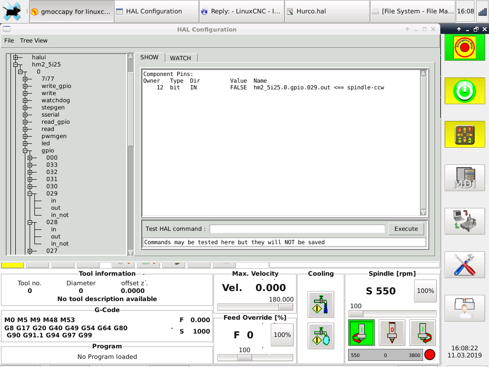Select the 'in_not' pin under 029
The height and width of the screenshot is (367, 489).
60,215
